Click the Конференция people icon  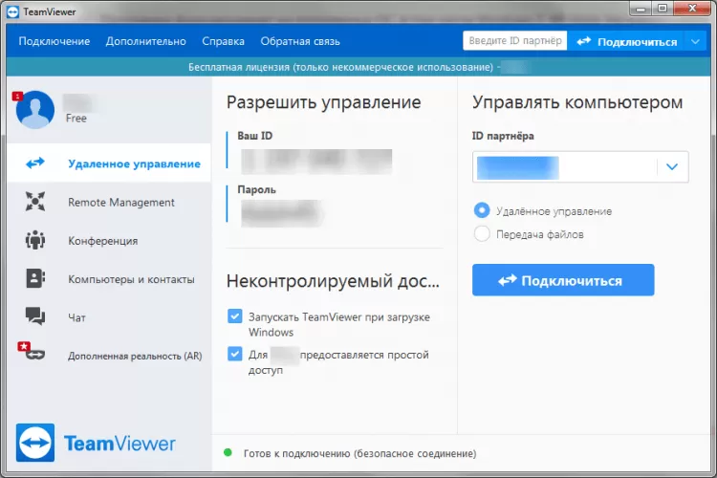tap(35, 240)
